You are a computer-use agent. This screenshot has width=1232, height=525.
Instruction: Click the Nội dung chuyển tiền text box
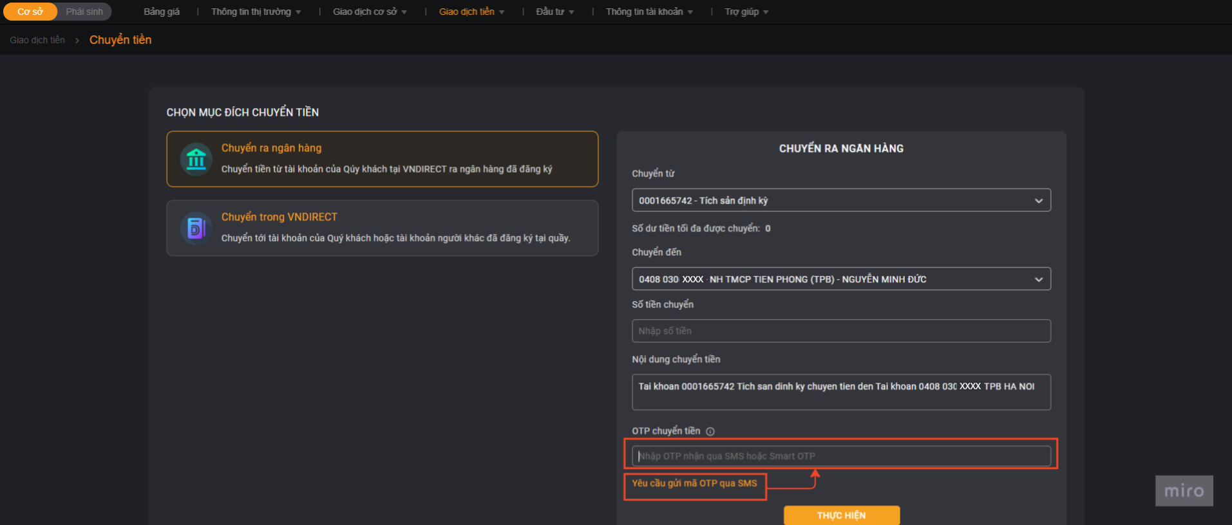[x=841, y=392]
